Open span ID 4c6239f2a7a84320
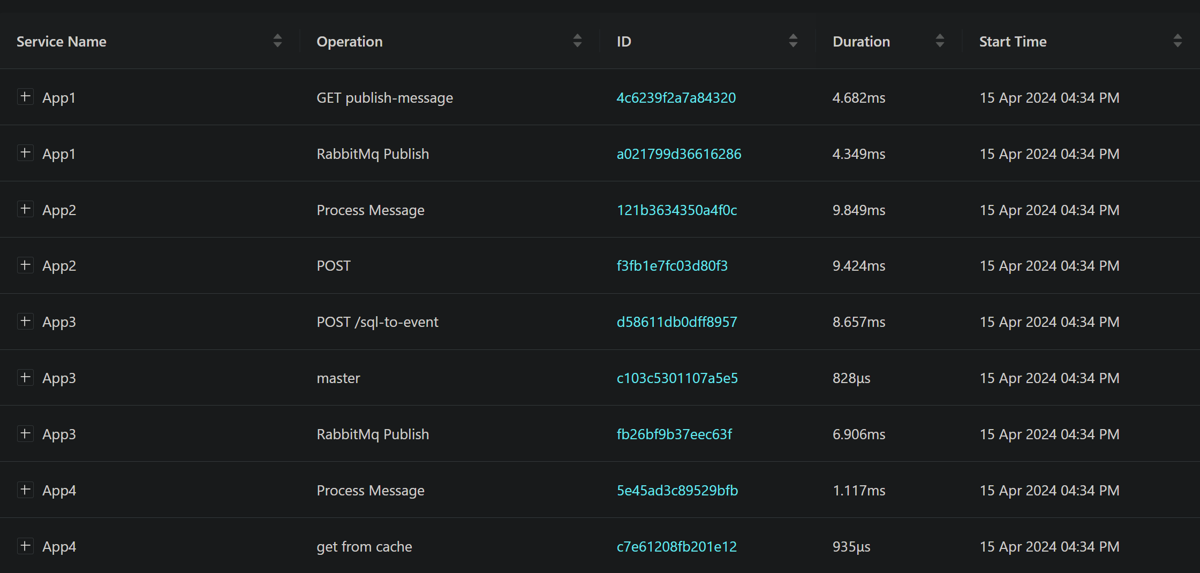This screenshot has height=573, width=1200. pos(676,98)
